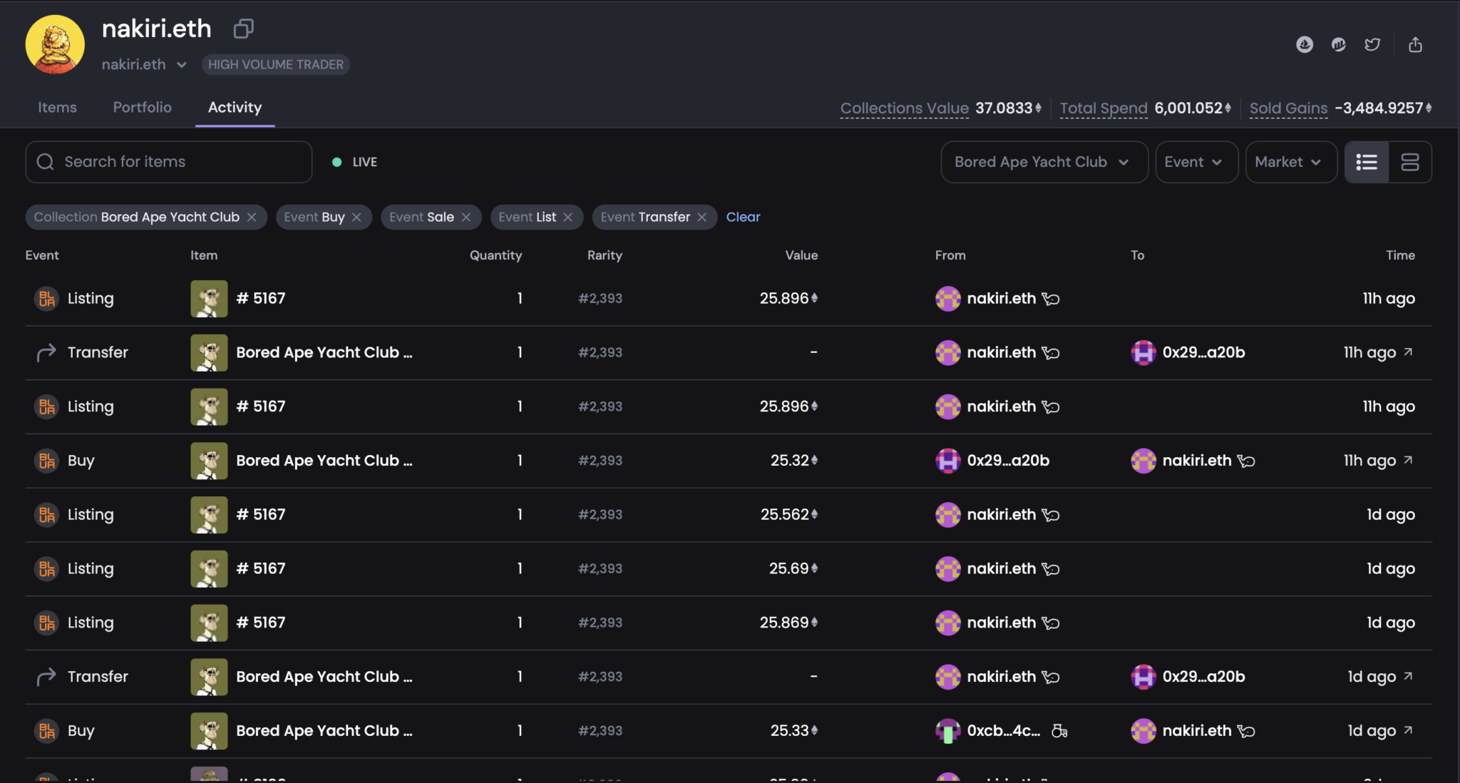1460x783 pixels.
Task: Click the Search for items field
Action: pos(169,163)
